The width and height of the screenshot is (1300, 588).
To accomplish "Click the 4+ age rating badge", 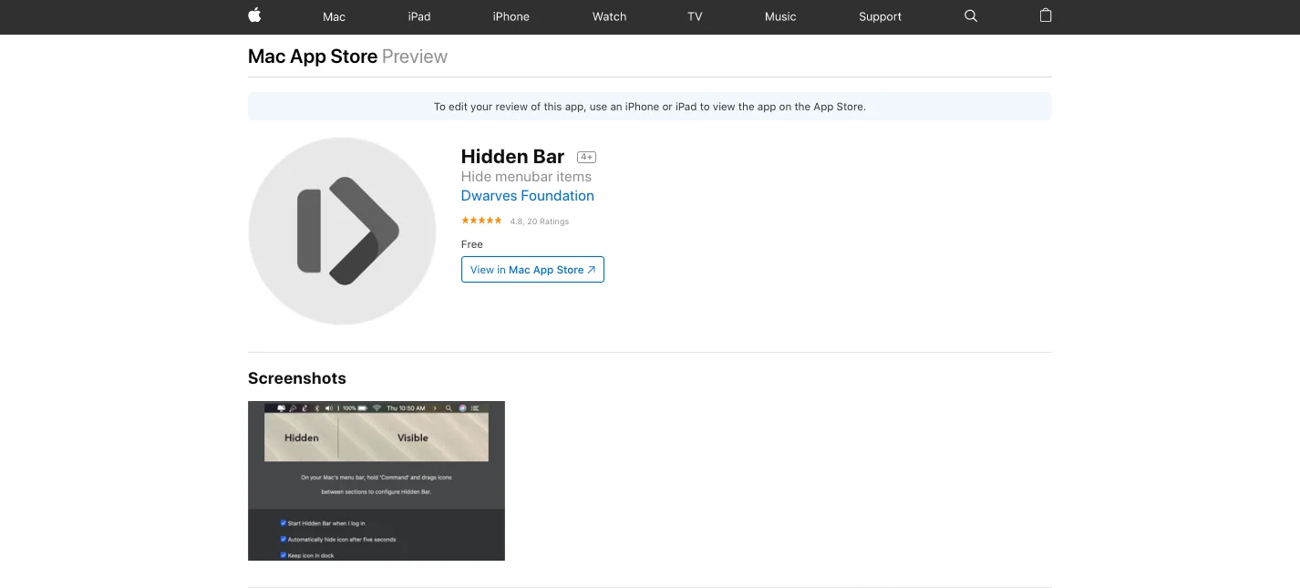I will pos(587,157).
